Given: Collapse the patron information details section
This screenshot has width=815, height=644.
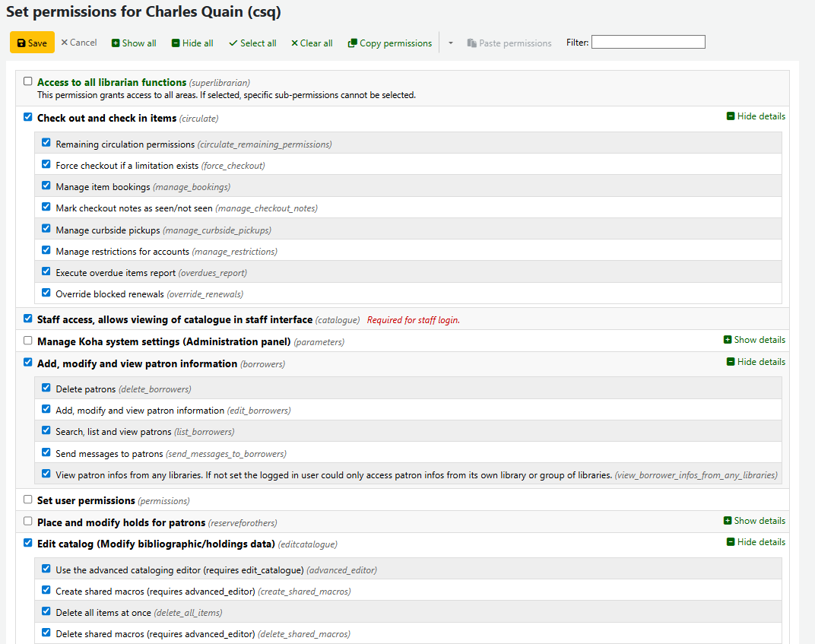Looking at the screenshot, I should (756, 362).
